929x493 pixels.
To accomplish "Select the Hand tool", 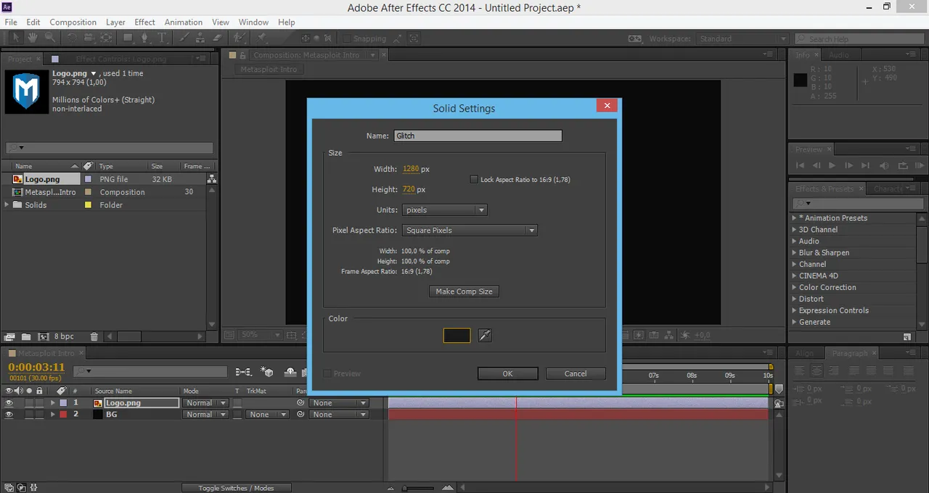I will [x=33, y=38].
